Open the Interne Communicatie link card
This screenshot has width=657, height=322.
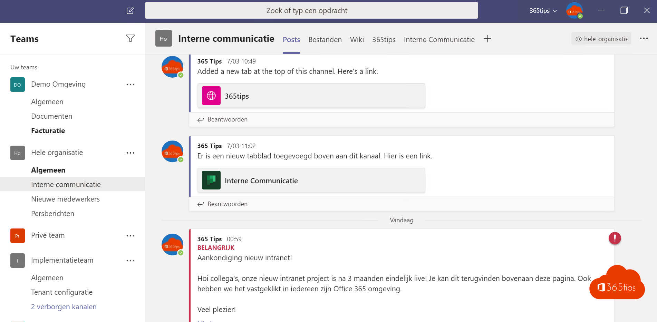[x=311, y=180]
